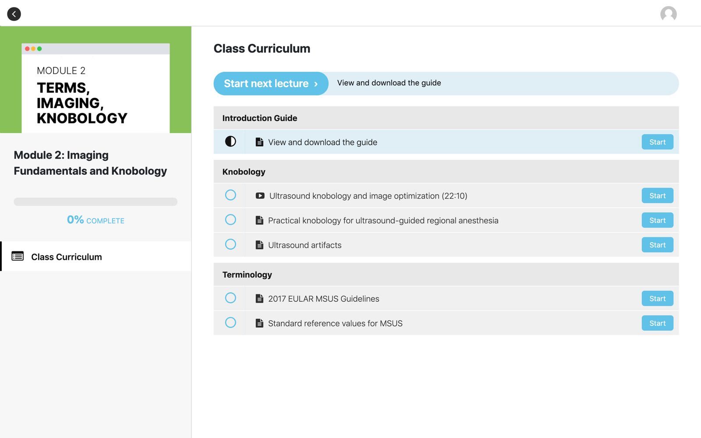Screen dimensions: 701x438
Task: Click the Terminology section header
Action: click(247, 275)
